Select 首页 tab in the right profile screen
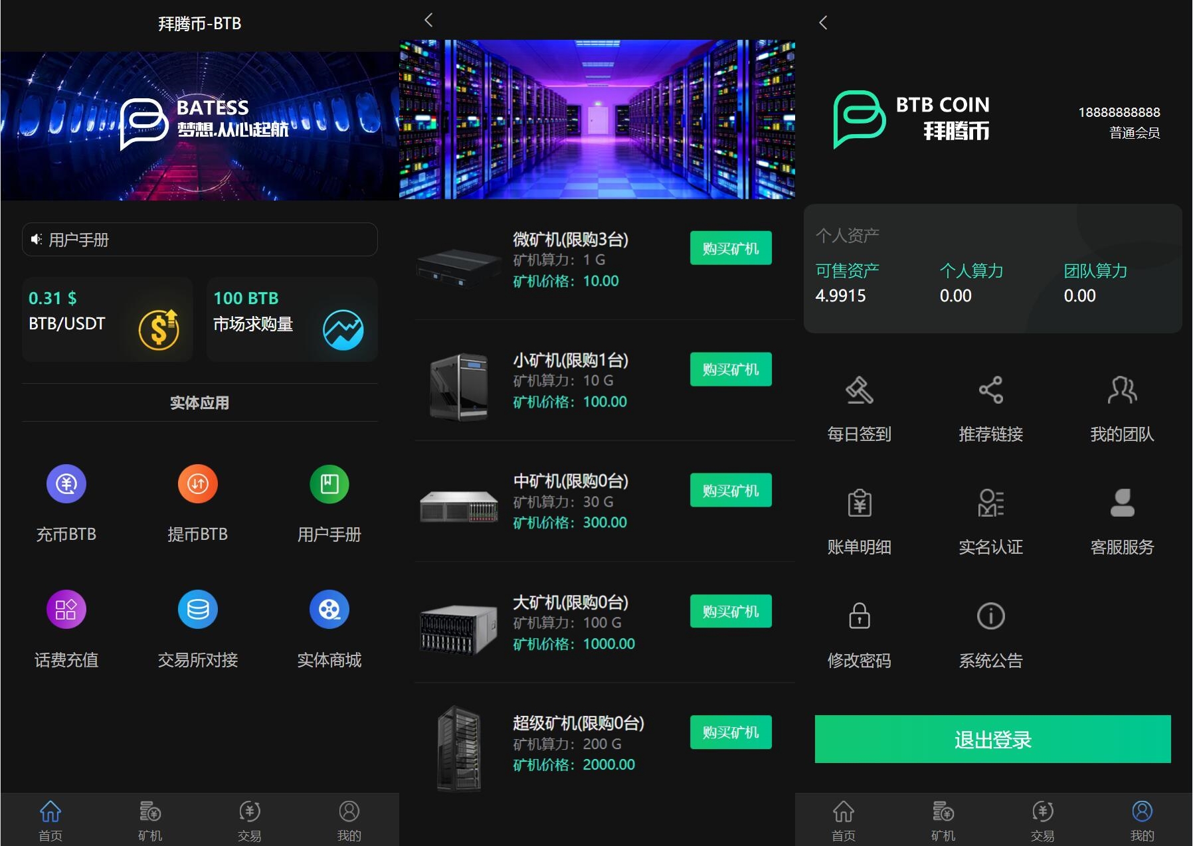The width and height of the screenshot is (1193, 846). (844, 820)
